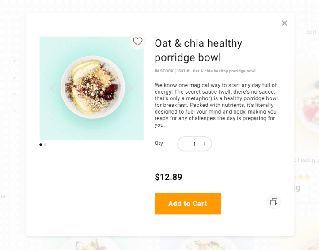
Task: Expand the bottom sidebar filter chevron
Action: 15,110
